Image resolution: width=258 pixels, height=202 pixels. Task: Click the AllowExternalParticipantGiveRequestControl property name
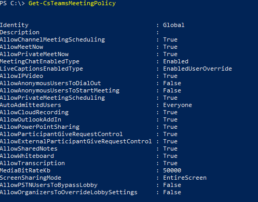pos(76,141)
